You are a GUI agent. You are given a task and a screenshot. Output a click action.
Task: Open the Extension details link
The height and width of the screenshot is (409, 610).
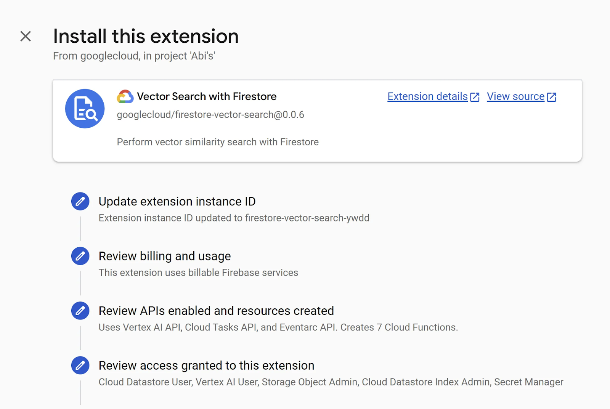click(427, 97)
